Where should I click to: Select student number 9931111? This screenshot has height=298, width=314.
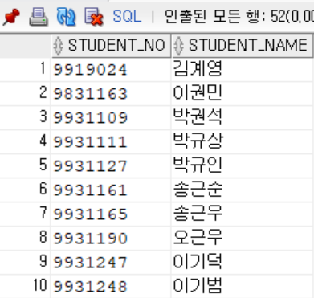coord(90,142)
